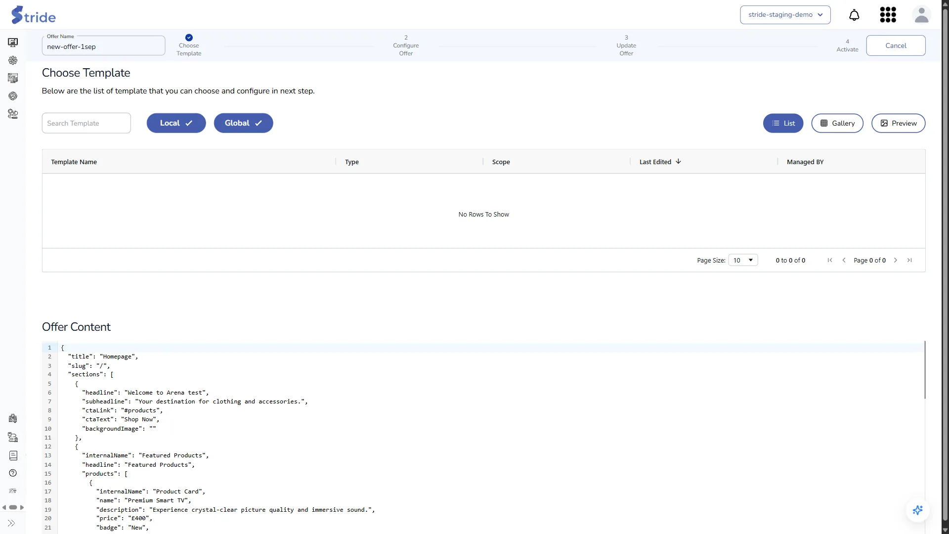
Task: Open the documentation book icon in sidebar
Action: 13,455
